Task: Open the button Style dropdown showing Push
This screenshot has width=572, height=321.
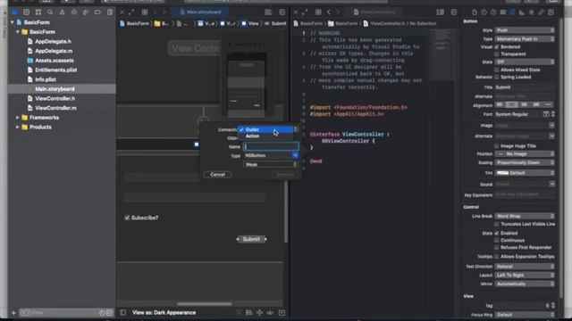Action: click(525, 30)
